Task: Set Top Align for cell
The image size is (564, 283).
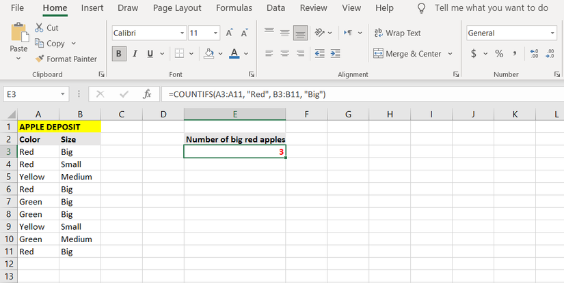Action: (269, 32)
